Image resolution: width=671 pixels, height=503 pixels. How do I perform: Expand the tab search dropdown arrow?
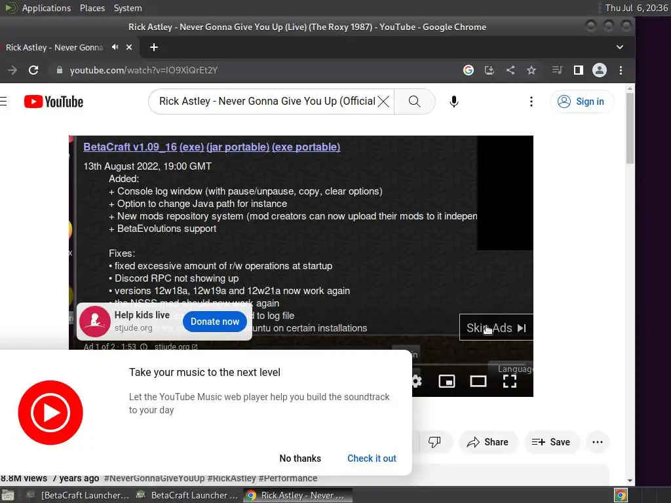tap(619, 47)
